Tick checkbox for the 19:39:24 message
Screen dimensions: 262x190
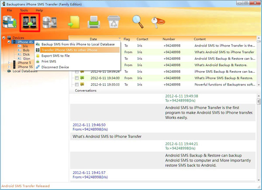point(77,72)
